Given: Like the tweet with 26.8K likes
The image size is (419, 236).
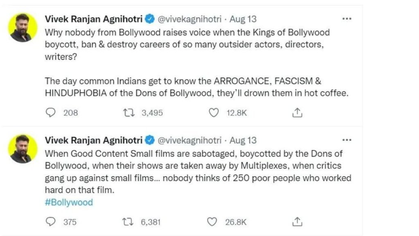Looking at the screenshot, I should click(212, 222).
